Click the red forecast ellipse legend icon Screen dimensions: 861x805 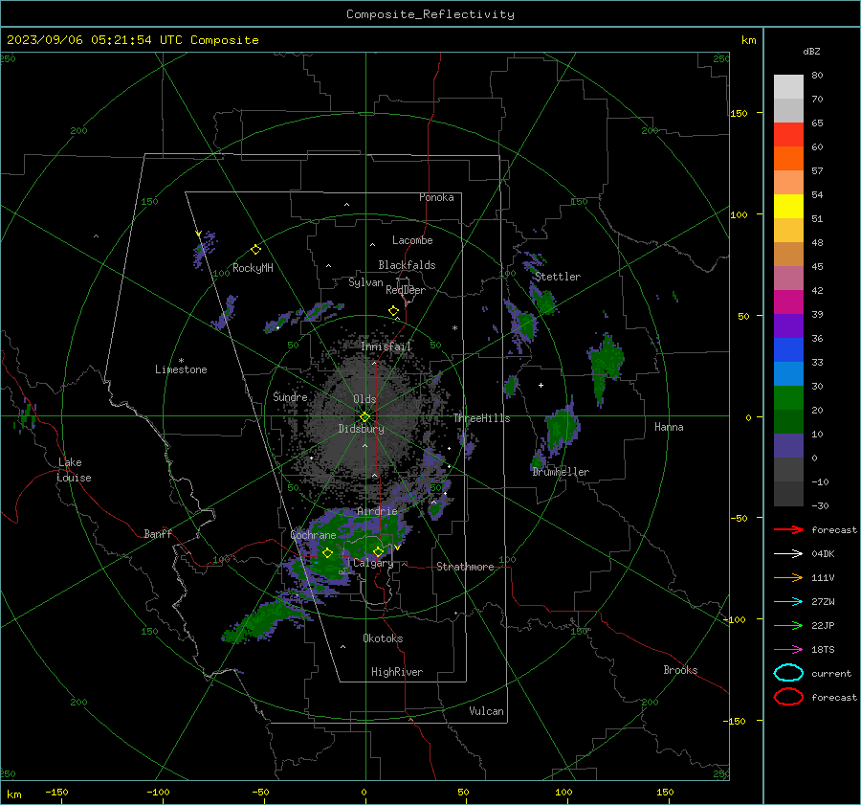(x=788, y=697)
